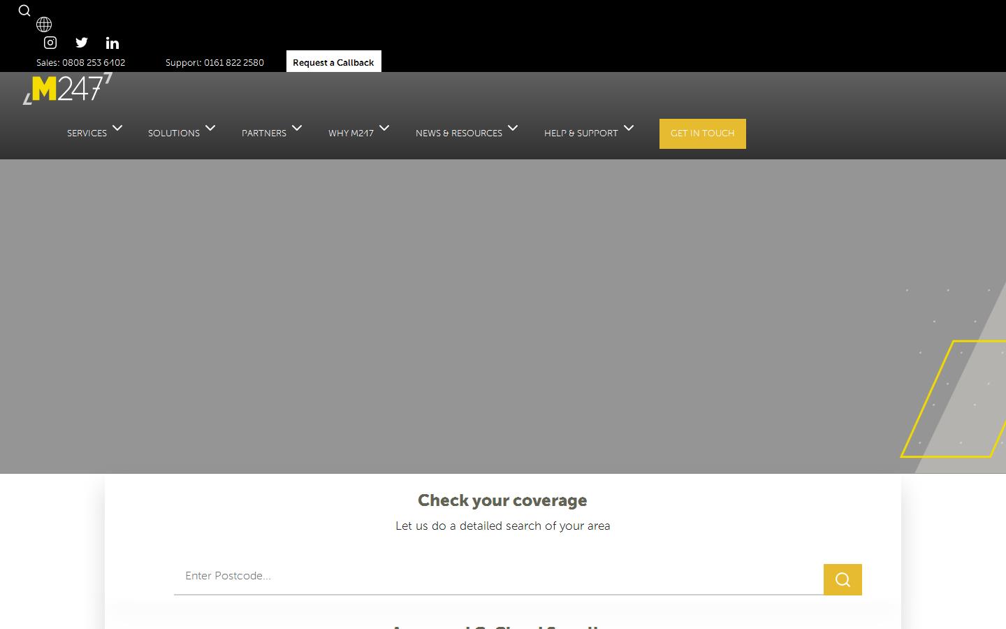
Task: Expand the Services menu chevron
Action: pos(117,128)
